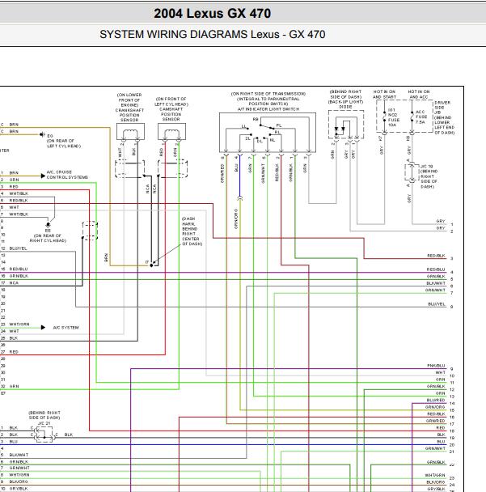The width and height of the screenshot is (486, 492).
Task: Select the WHT/BLK label on row 4
Action: pyautogui.click(x=19, y=193)
